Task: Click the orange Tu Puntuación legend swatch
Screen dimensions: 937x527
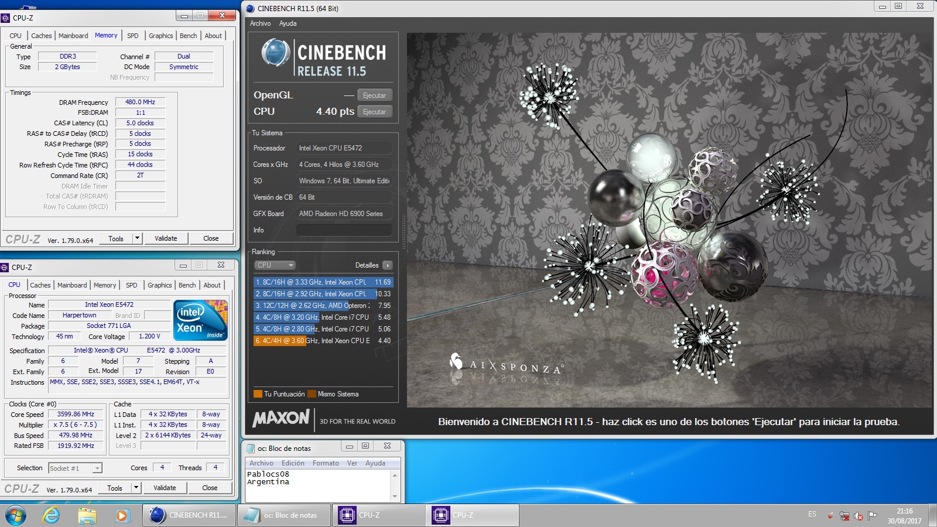Action: coord(258,394)
